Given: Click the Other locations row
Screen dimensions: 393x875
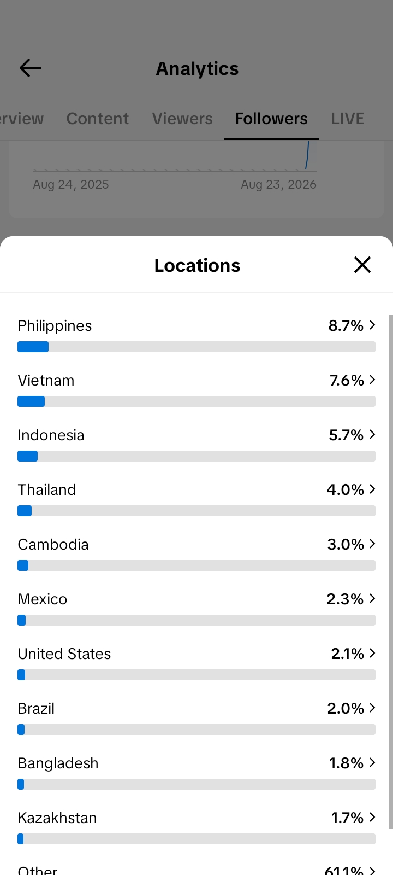Looking at the screenshot, I should pyautogui.click(x=196, y=870).
